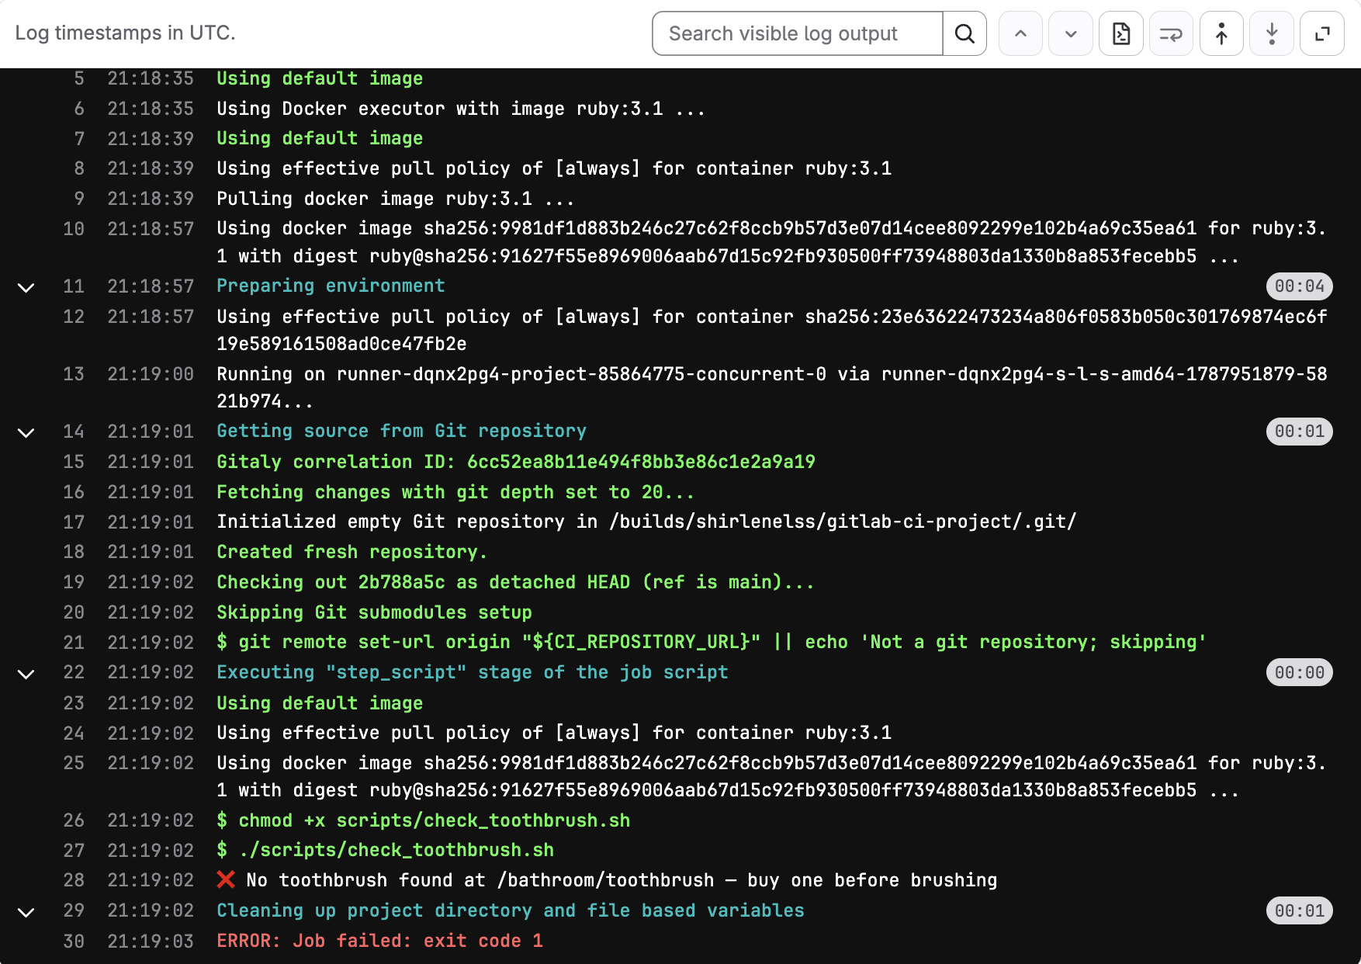Image resolution: width=1361 pixels, height=964 pixels.
Task: Click line number 30
Action: [x=74, y=941]
